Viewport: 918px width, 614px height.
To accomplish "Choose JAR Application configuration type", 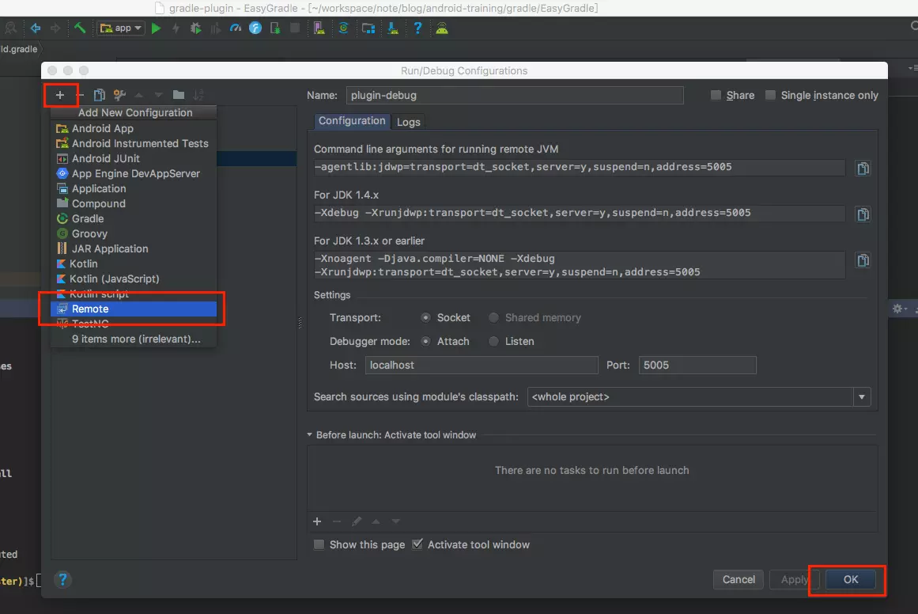I will 134,249.
